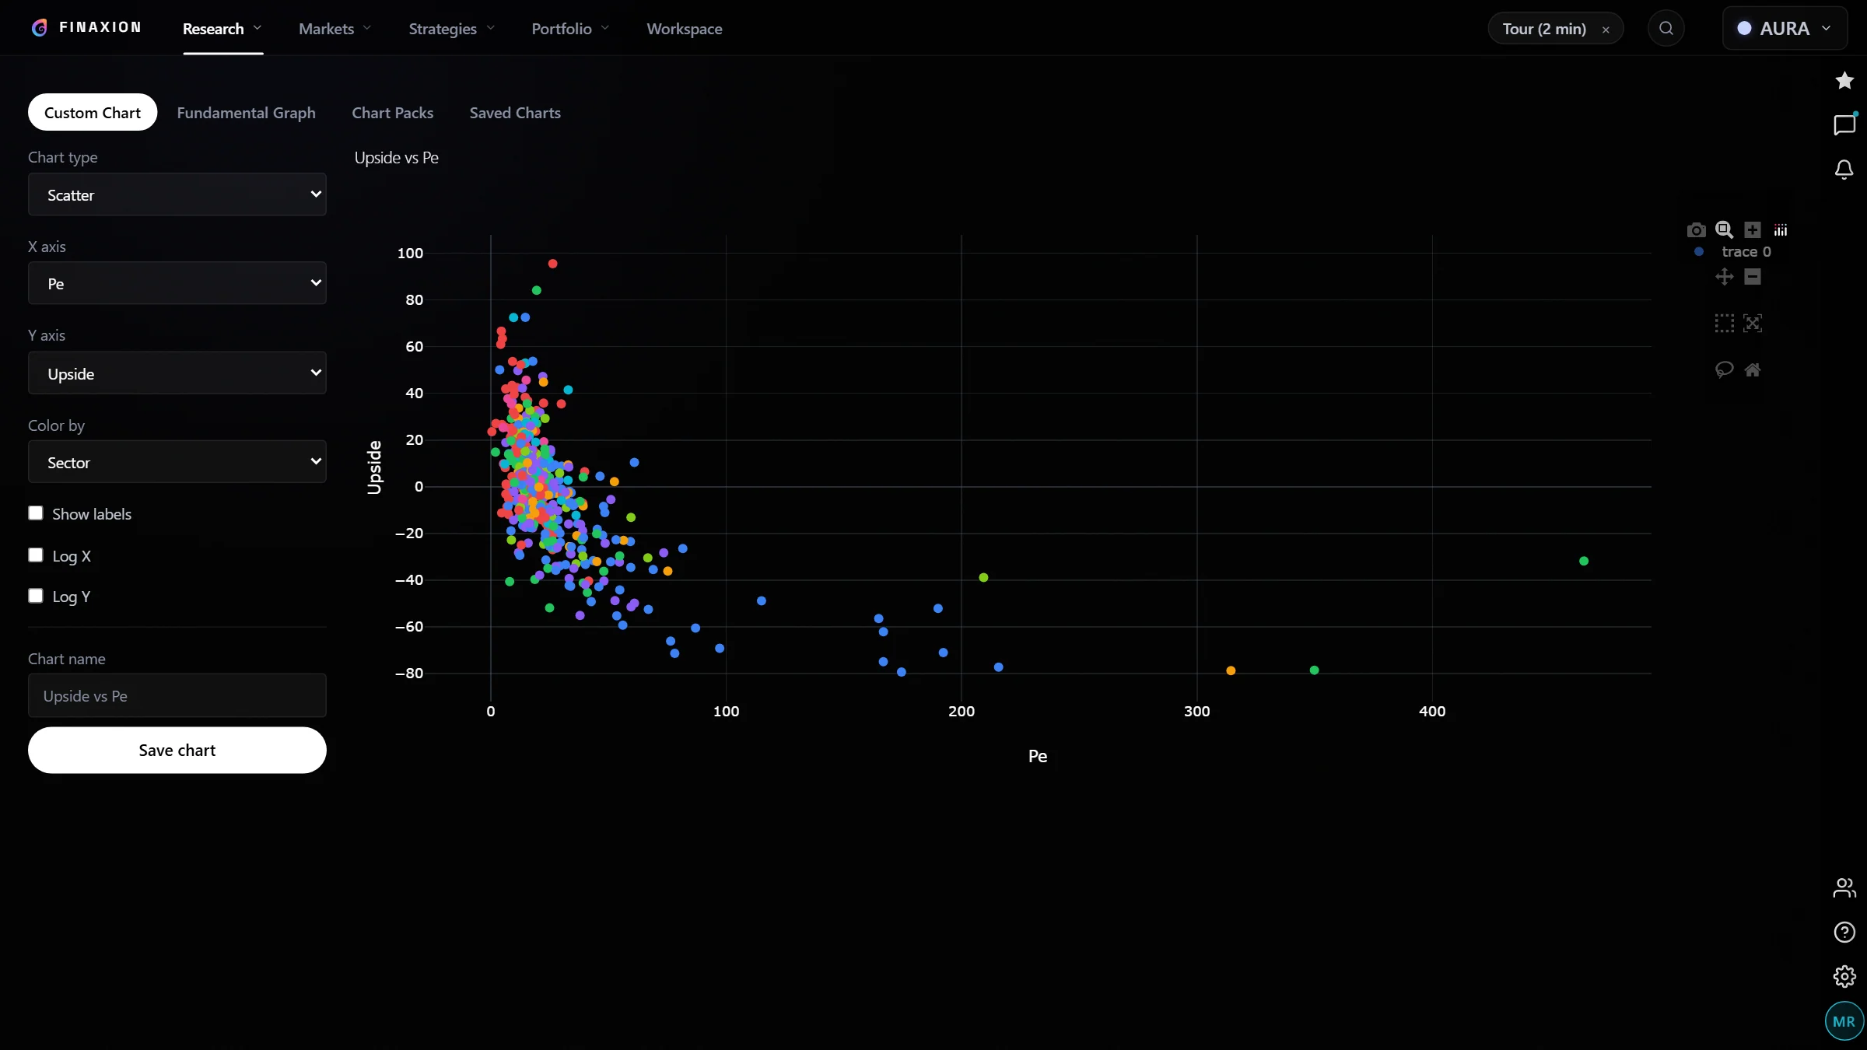Viewport: 1867px width, 1050px height.
Task: Open notifications bell icon
Action: click(x=1844, y=170)
